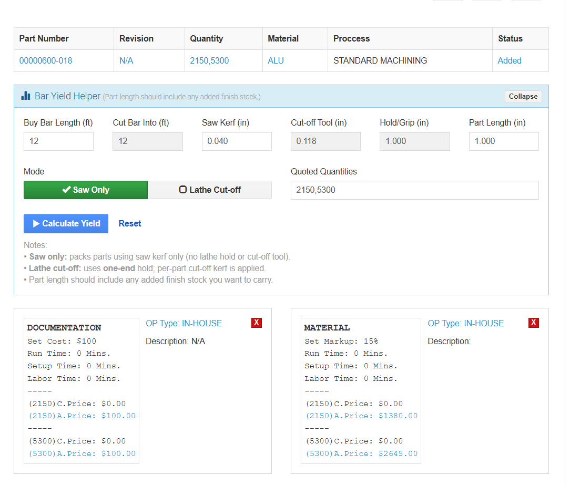Edit the N/A revision value
The width and height of the screenshot is (570, 486).
click(x=126, y=60)
